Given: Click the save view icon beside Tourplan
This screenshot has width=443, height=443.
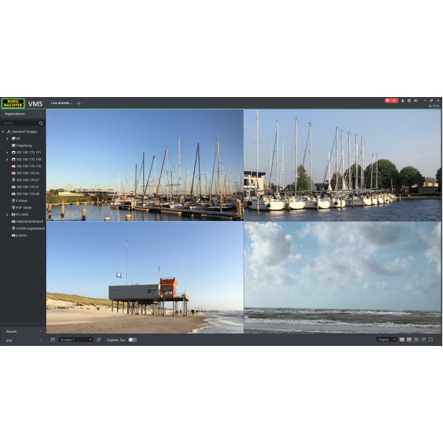Looking at the screenshot, I should [52, 340].
